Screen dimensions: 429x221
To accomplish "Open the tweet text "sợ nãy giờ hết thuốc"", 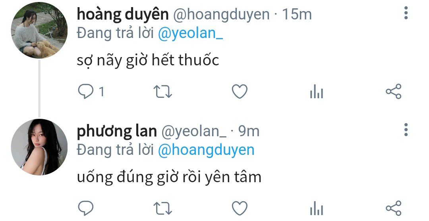I will point(148,60).
